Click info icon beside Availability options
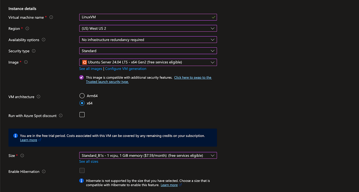359x192 pixels. tap(44, 40)
